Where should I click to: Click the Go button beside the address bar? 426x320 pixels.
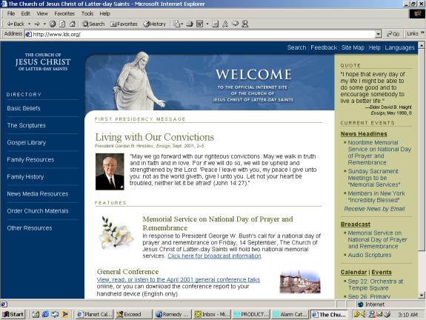[x=393, y=34]
